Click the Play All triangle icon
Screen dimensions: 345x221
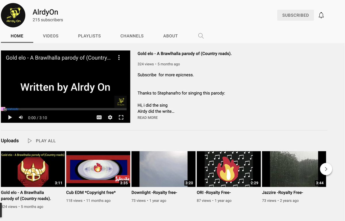(x=30, y=141)
